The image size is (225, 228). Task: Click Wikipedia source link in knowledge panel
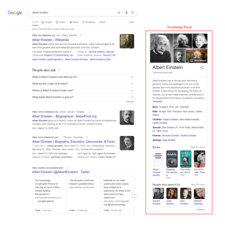157,101
